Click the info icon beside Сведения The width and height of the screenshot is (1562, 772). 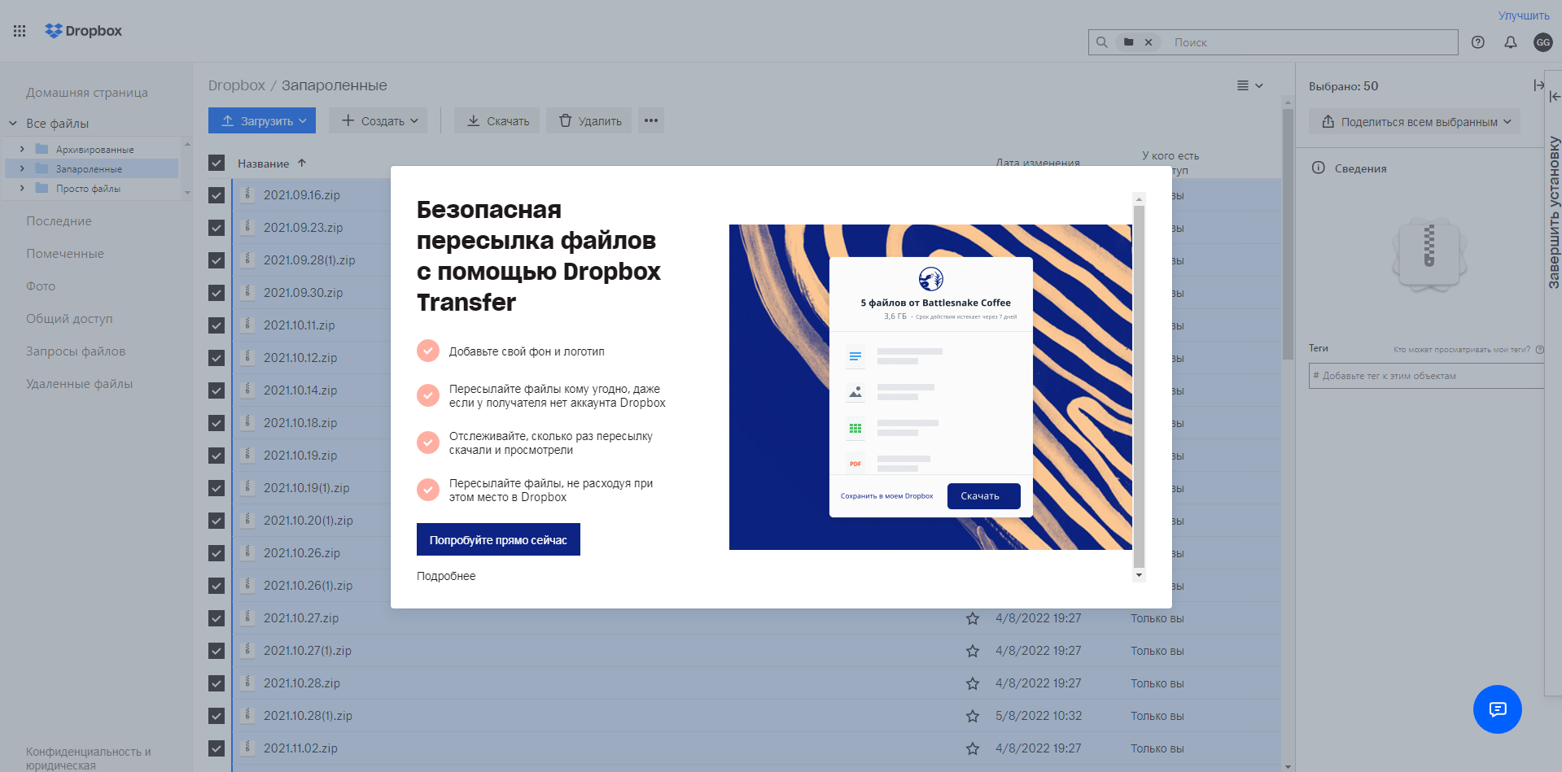1319,168
